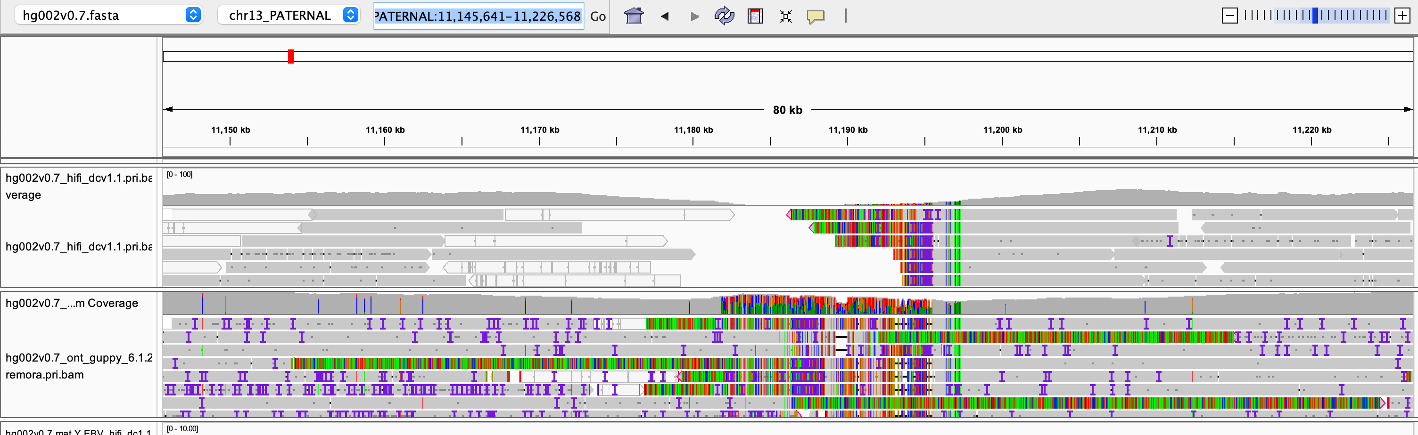
Task: Toggle popup text behavior with the speech bubble icon
Action: 816,16
